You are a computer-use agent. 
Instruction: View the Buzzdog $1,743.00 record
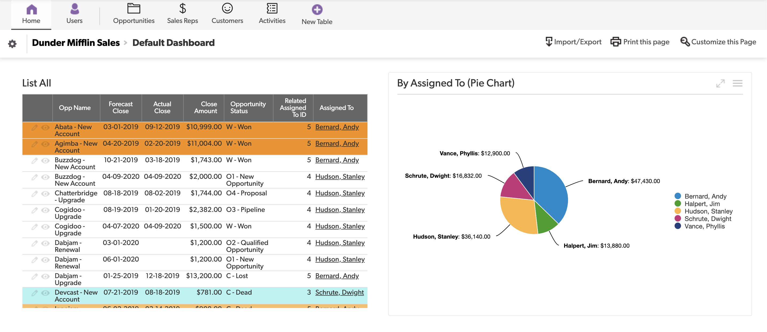point(45,161)
